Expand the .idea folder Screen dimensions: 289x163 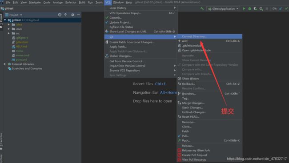pyautogui.click(x=8, y=24)
